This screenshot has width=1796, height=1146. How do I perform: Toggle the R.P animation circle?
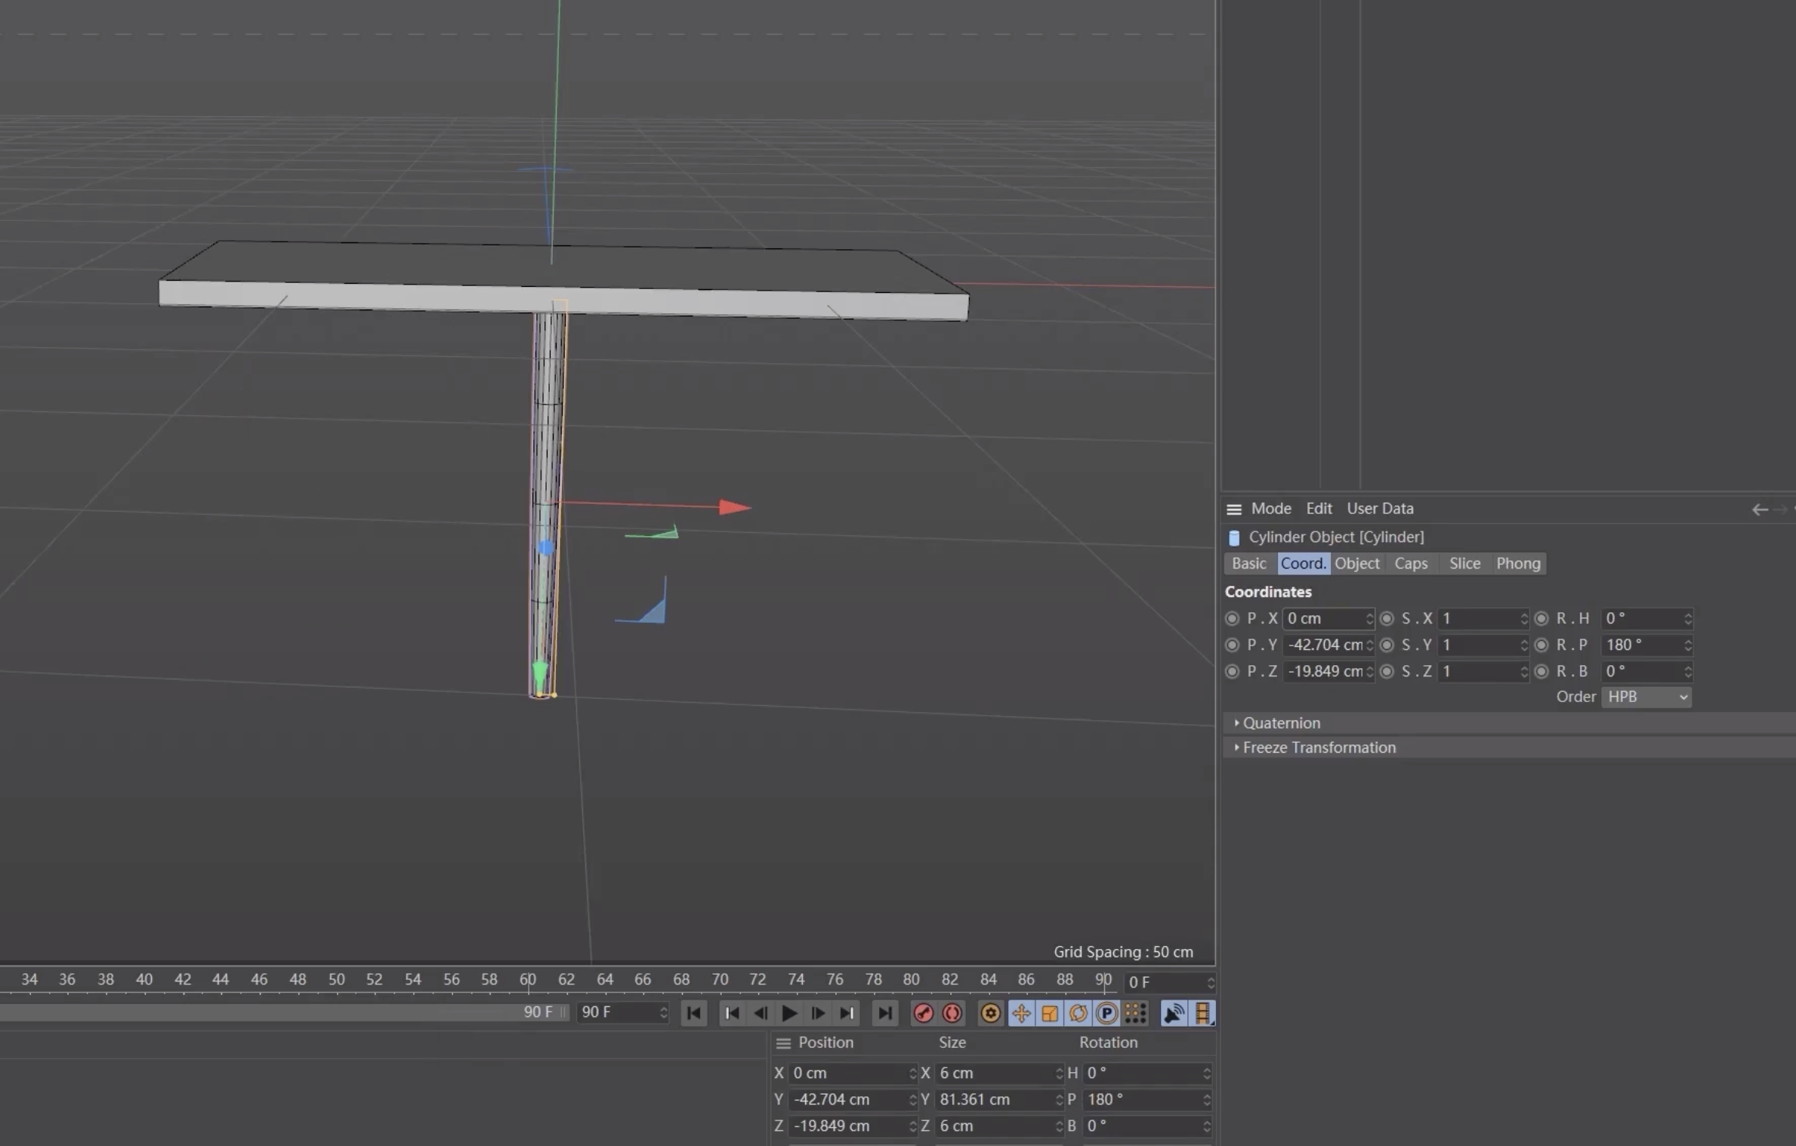coord(1541,645)
